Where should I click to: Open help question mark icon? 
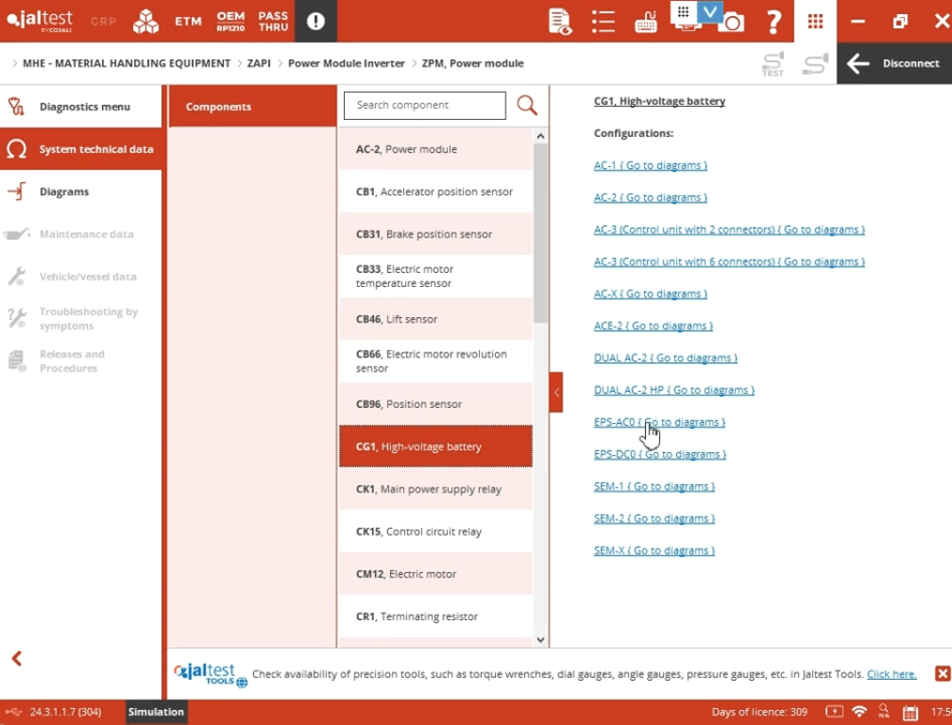773,22
